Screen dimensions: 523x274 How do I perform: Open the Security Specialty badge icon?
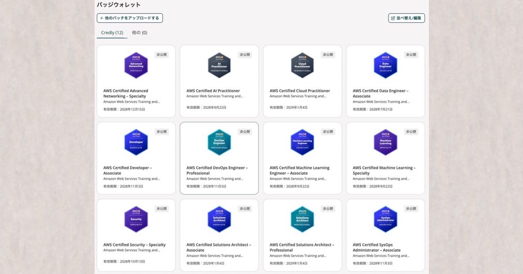136,219
